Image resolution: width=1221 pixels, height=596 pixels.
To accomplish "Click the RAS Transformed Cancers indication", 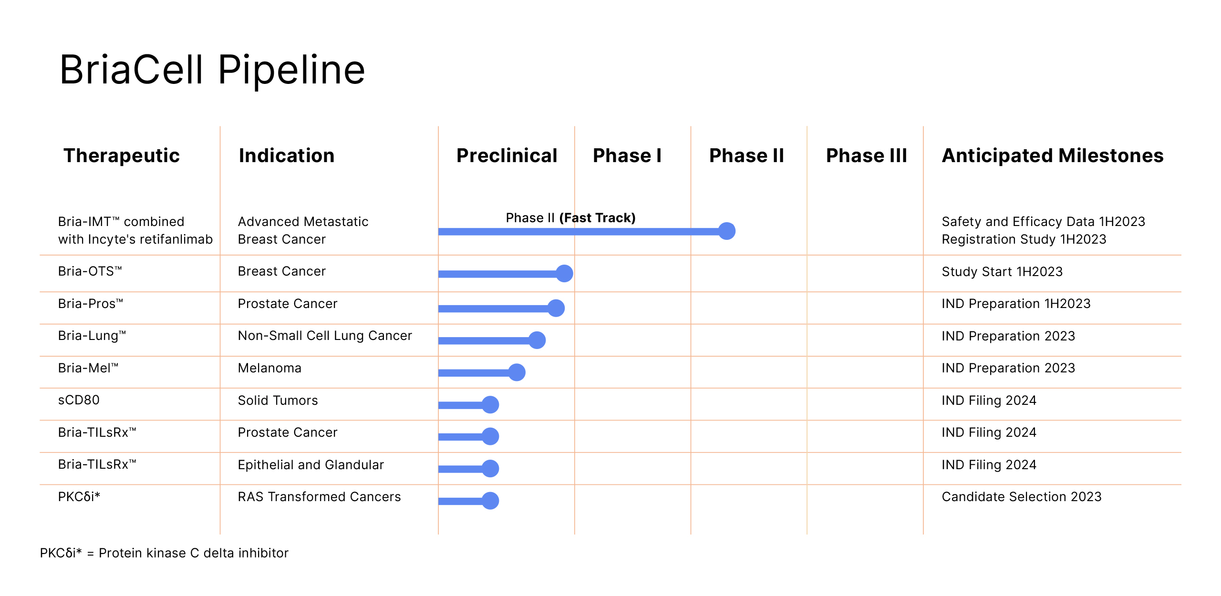I will [319, 496].
